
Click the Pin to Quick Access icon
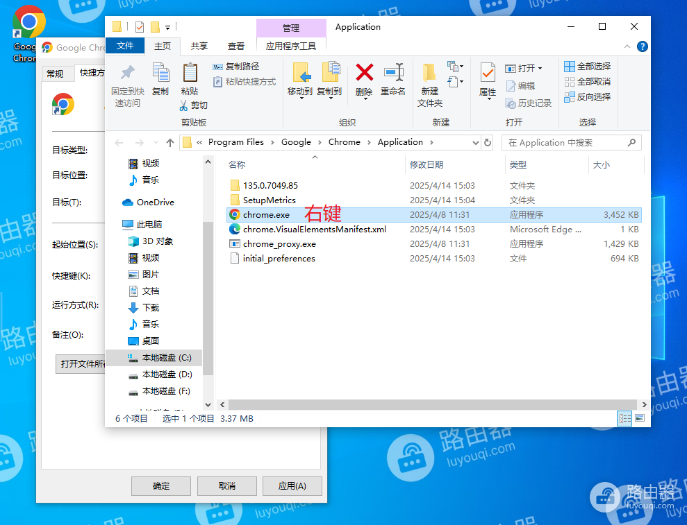click(x=128, y=72)
